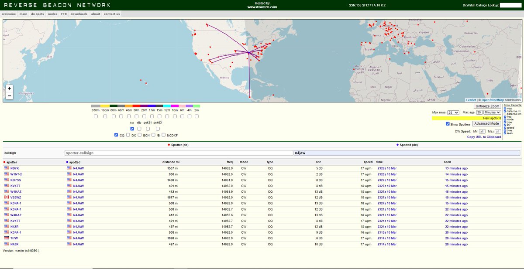This screenshot has height=269, width=524.
Task: Focus the spotted callsign field containing n4jaw
Action: pos(407,153)
